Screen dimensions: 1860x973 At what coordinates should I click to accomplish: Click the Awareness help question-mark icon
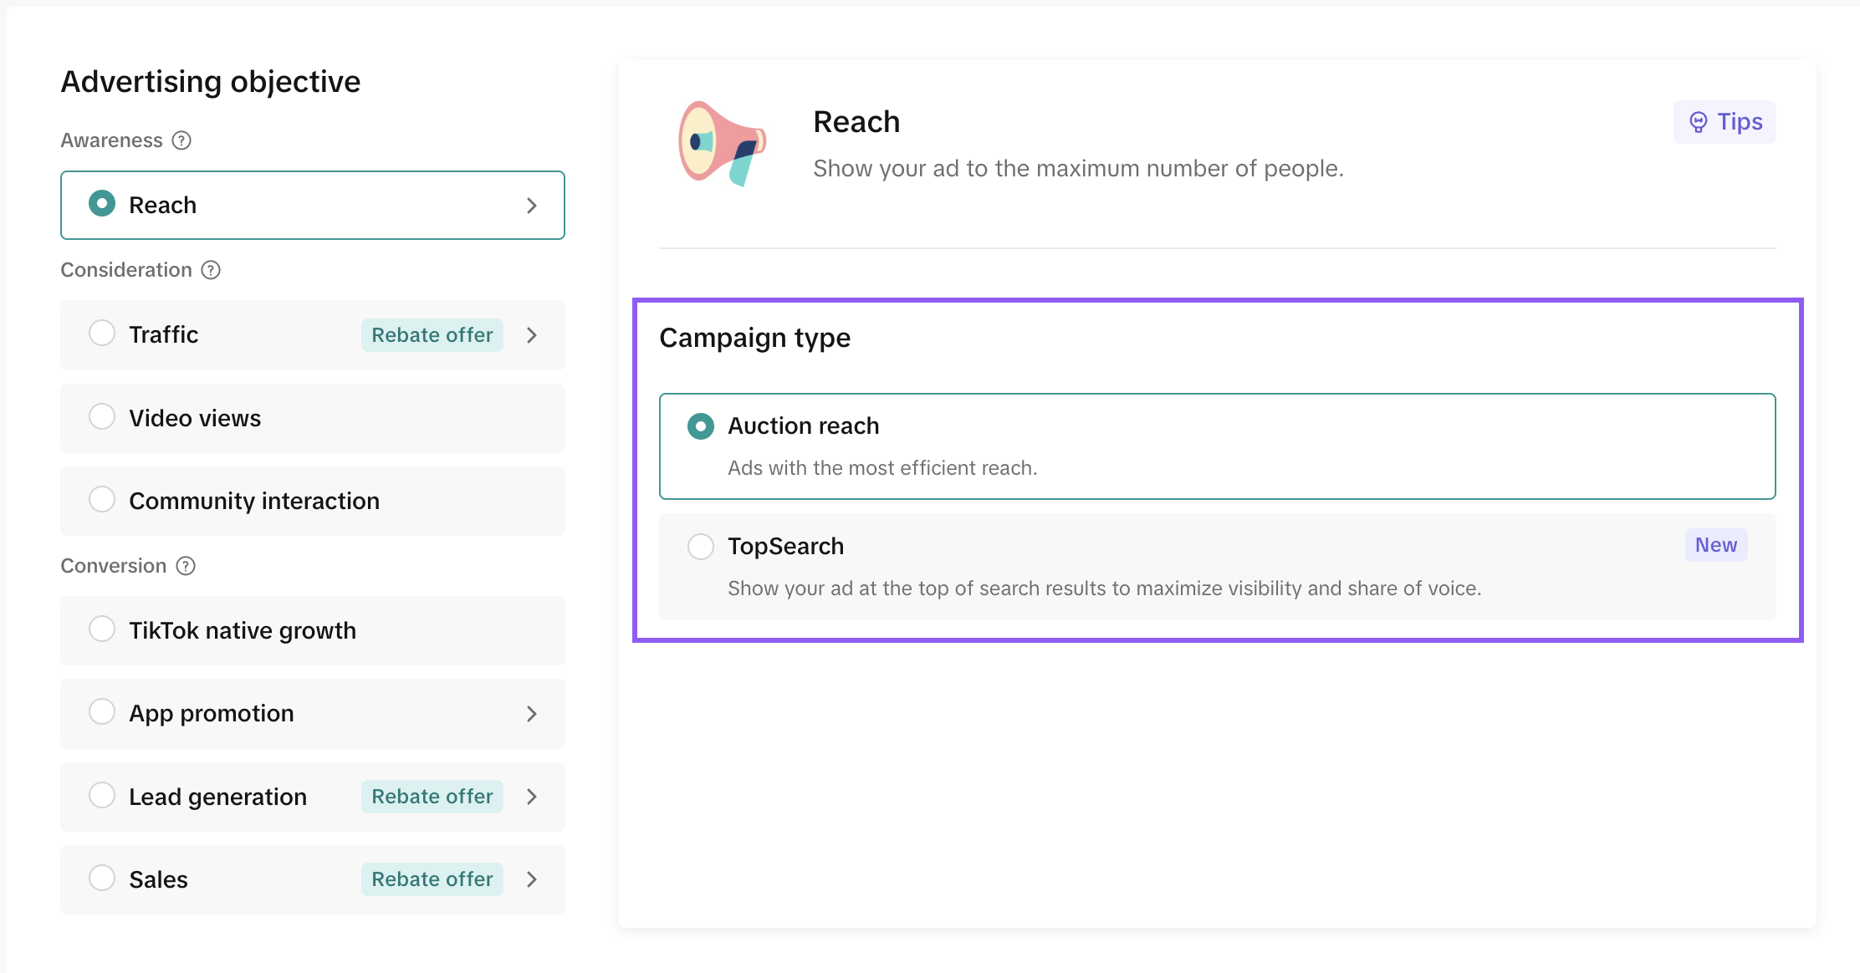[181, 140]
